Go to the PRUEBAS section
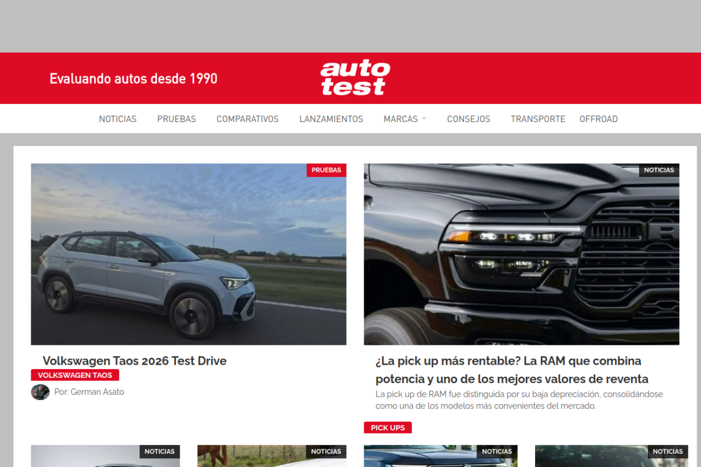The width and height of the screenshot is (701, 467). [176, 119]
